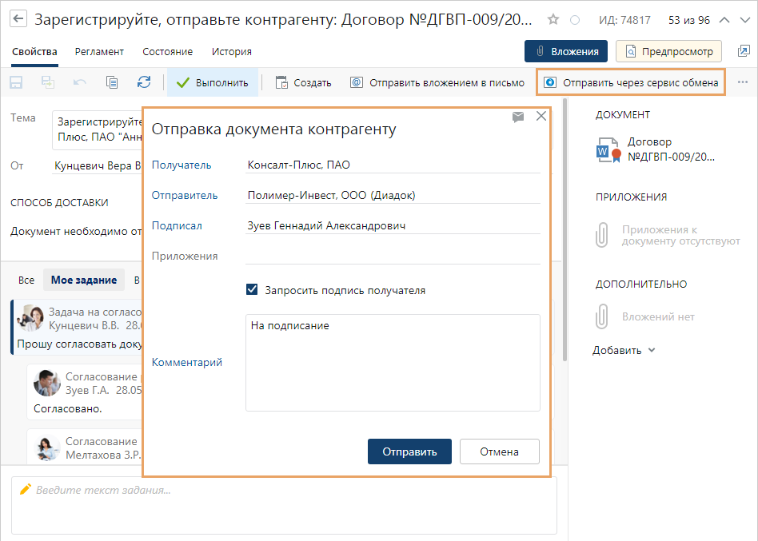Go to the next item with down chevron
The image size is (758, 541).
[745, 20]
